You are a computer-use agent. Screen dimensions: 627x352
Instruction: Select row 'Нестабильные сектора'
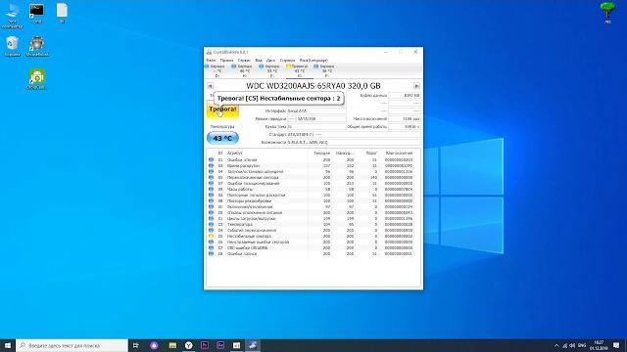click(x=311, y=237)
